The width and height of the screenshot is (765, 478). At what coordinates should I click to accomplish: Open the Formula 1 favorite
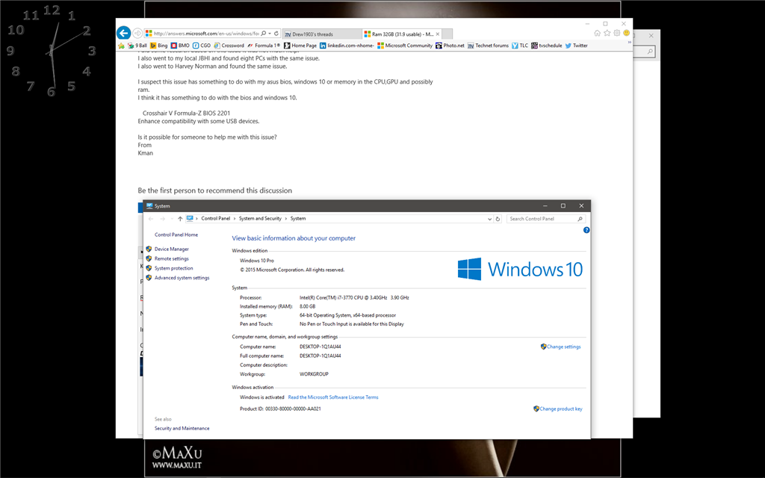(x=264, y=46)
